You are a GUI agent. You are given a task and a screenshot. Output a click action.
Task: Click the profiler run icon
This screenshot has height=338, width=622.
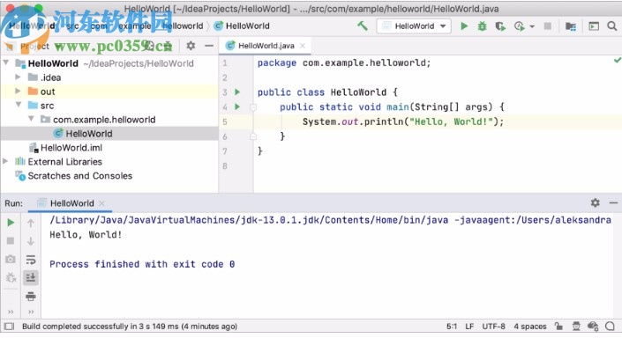click(519, 26)
